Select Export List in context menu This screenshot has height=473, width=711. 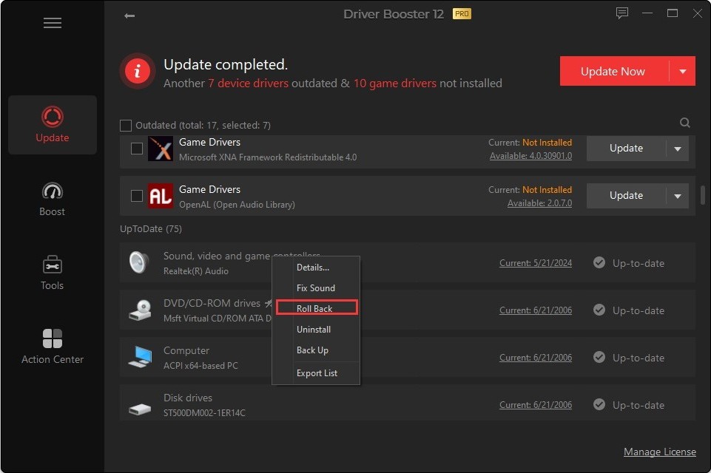(316, 373)
